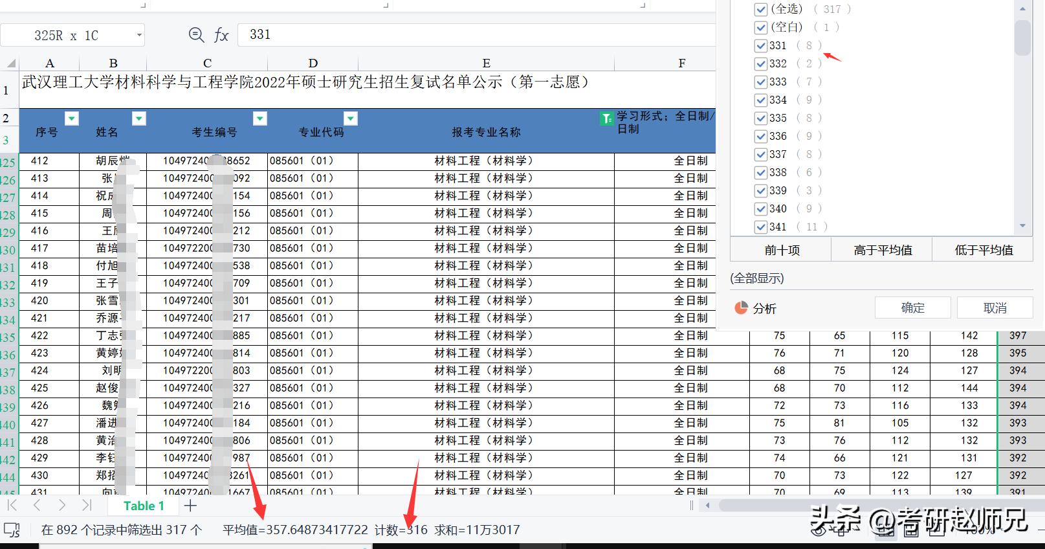
Task: Click 求和=11万3017 in the status bar
Action: (477, 530)
